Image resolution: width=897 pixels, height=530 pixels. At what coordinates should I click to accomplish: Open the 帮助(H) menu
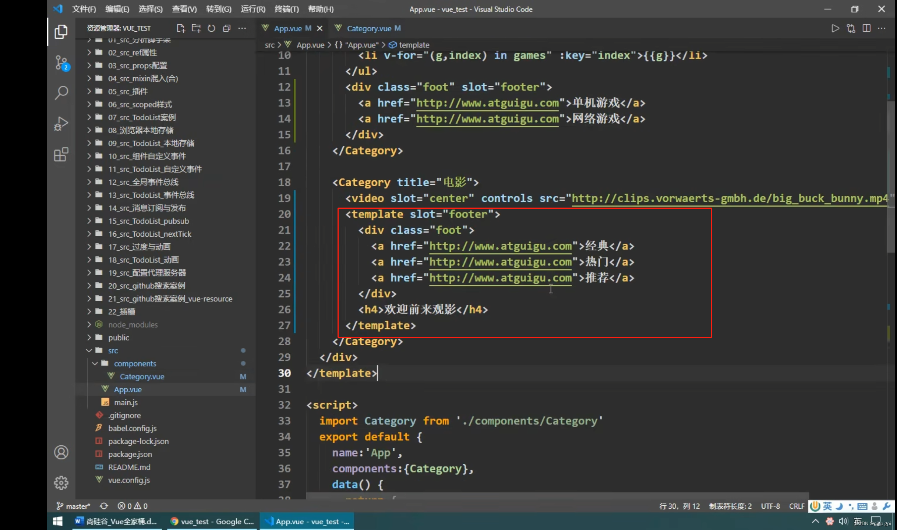tap(321, 9)
